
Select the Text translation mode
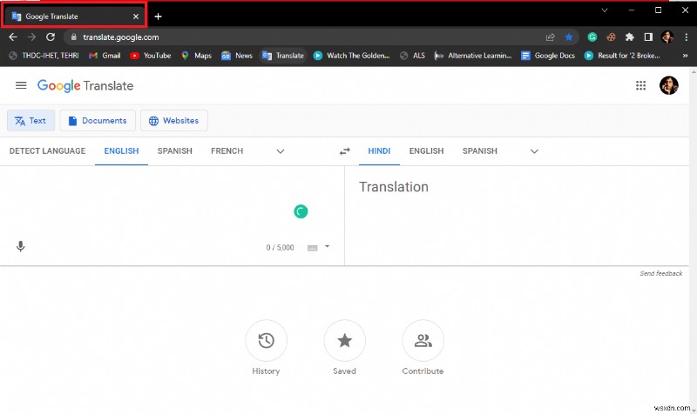click(x=30, y=120)
